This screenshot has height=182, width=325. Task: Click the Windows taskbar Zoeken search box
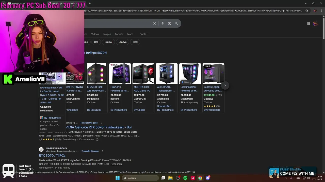point(140,178)
